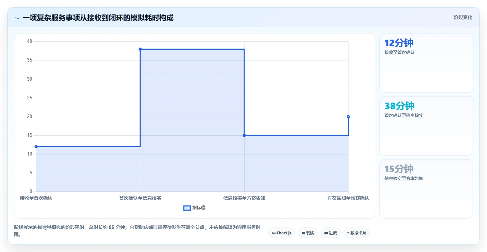Viewport: 487px width, 252px height.
Task: Click the y-axis tick label 0
Action: 31,192
